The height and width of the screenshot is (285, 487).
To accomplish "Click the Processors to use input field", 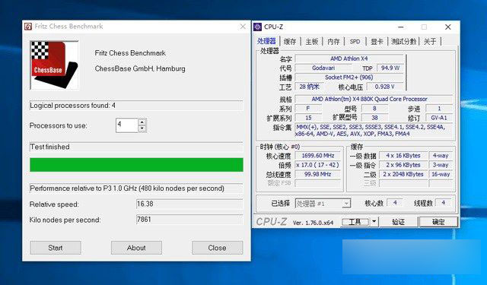I will pyautogui.click(x=127, y=125).
